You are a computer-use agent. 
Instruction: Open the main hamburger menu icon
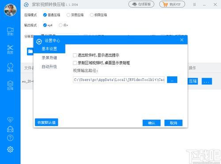(194, 4)
